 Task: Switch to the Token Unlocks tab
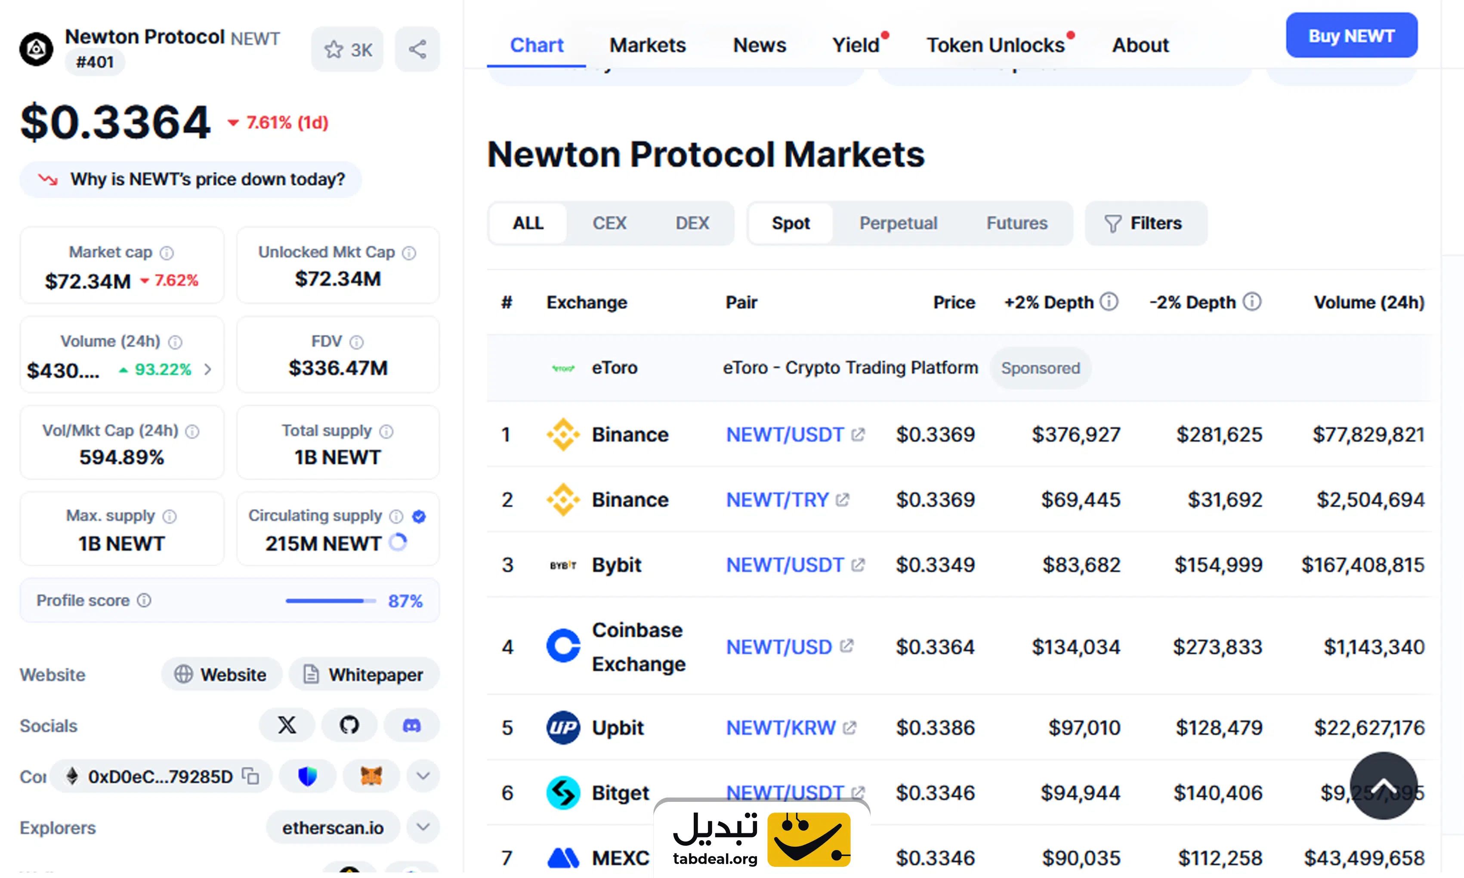995,45
